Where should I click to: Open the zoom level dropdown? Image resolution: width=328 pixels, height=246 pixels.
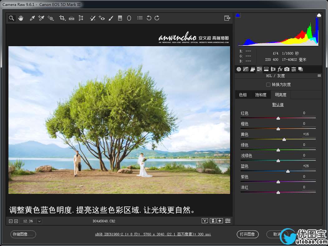coord(39,221)
